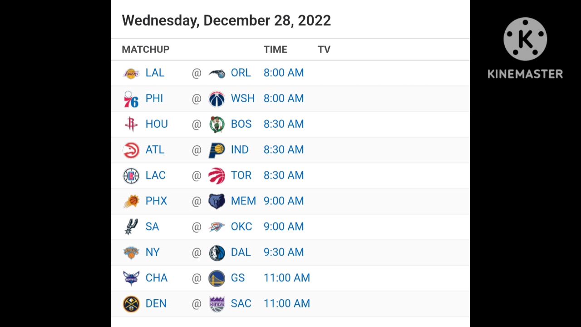
Task: Open the WSH team link
Action: (x=242, y=99)
